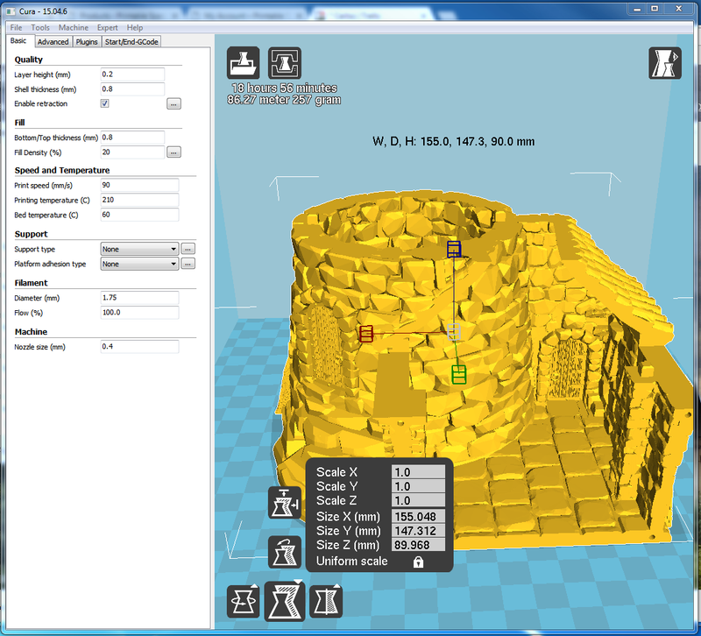Click the green Y-axis scale handle
The image size is (701, 636).
[x=458, y=375]
